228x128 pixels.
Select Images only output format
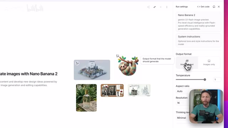click(209, 63)
